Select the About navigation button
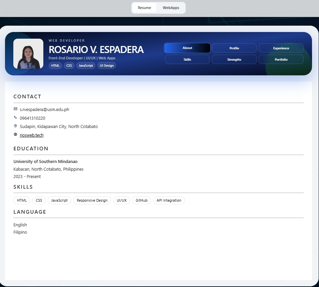This screenshot has width=319, height=287. (187, 48)
